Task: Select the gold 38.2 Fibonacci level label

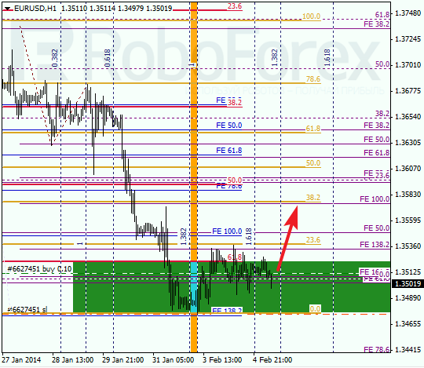Action: click(x=313, y=198)
